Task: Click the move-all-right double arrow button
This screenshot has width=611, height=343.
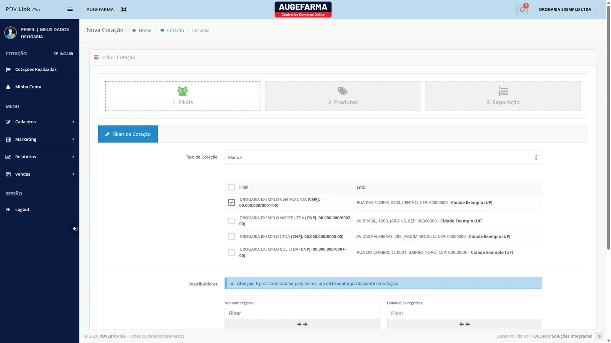Action: tap(302, 324)
